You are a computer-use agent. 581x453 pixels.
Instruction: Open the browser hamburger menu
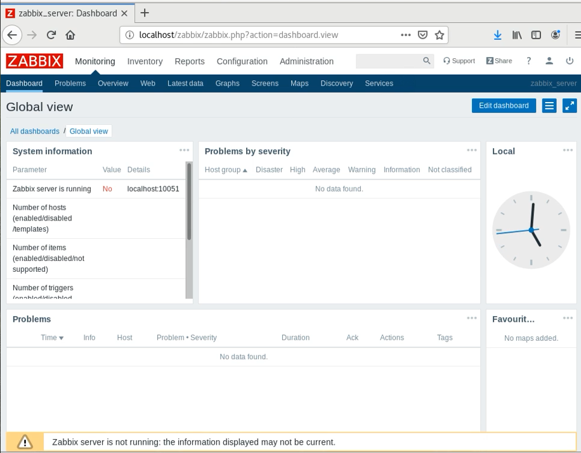577,35
